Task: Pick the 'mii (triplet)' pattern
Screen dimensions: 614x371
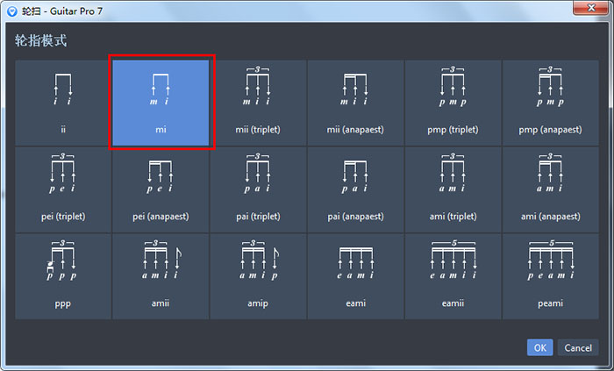Action: (258, 103)
